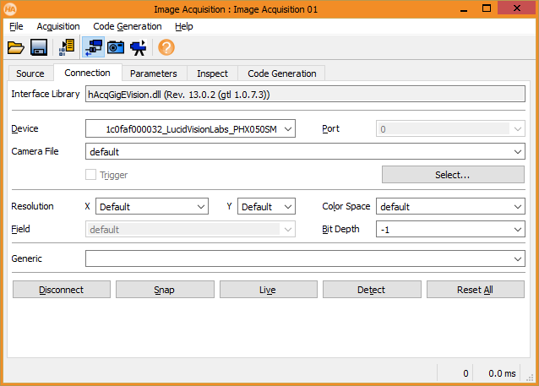Click the insert code toolbar icon
The height and width of the screenshot is (386, 539).
point(67,47)
